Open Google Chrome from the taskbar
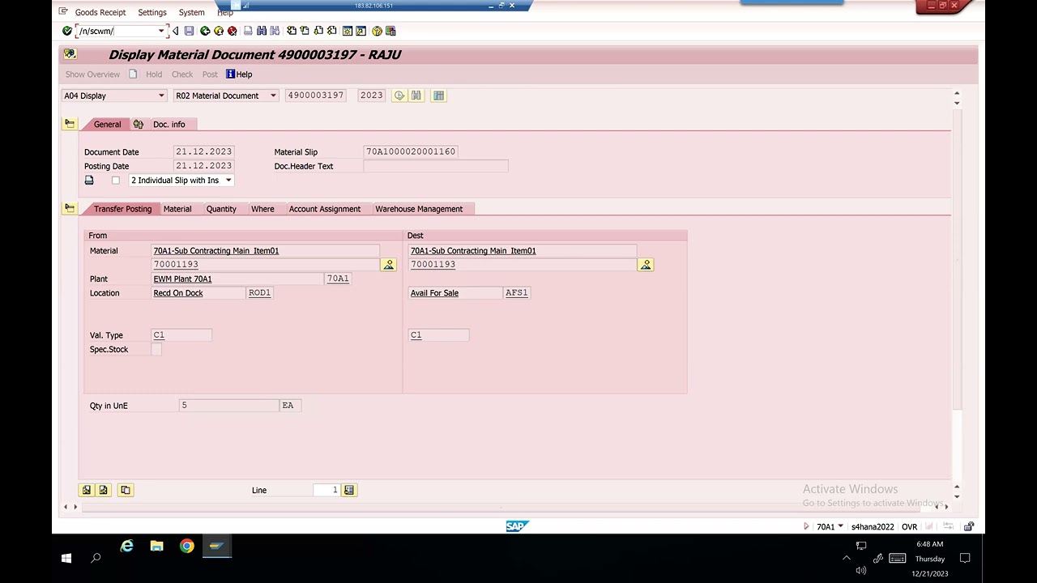Viewport: 1037px width, 583px height. point(187,547)
